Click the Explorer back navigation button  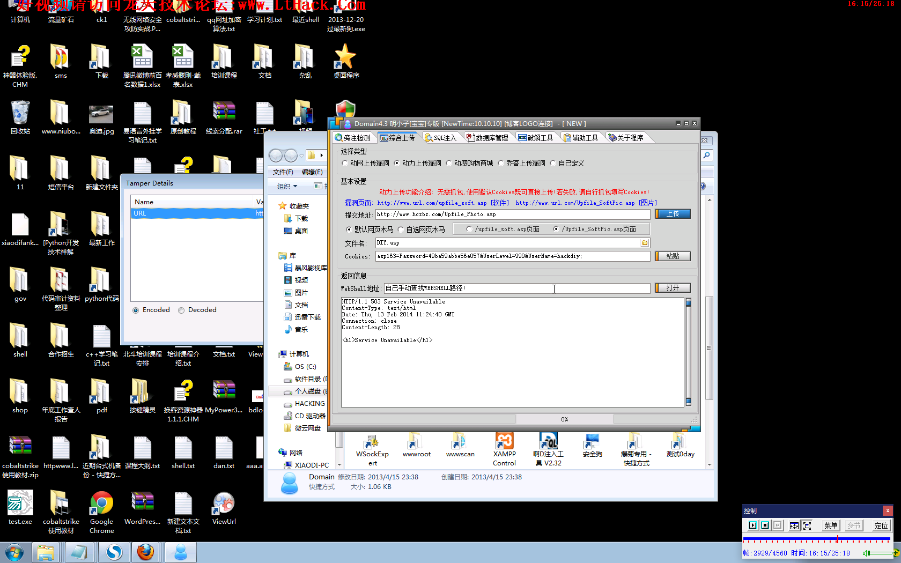276,155
